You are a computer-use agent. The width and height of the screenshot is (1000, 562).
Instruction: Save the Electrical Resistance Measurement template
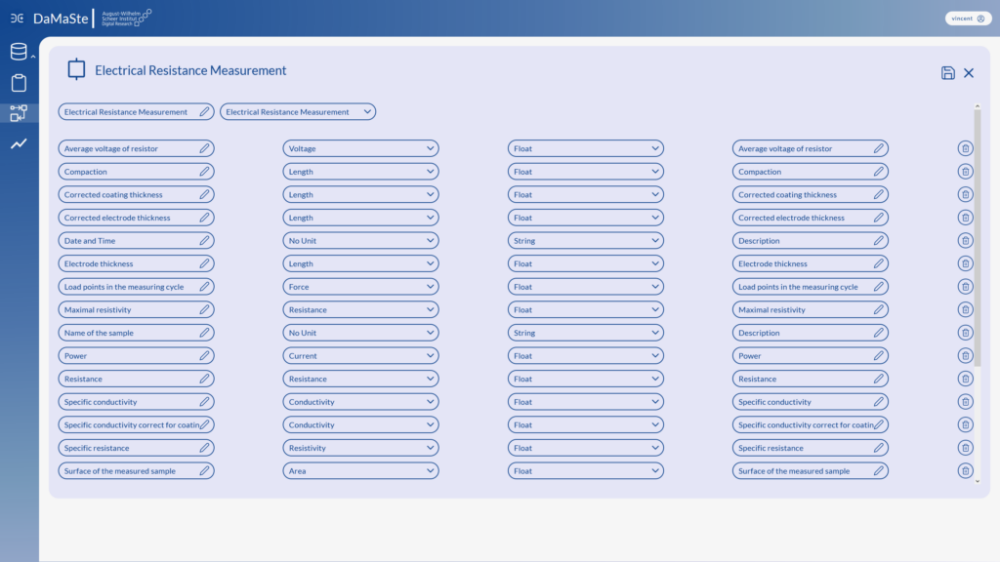tap(947, 72)
